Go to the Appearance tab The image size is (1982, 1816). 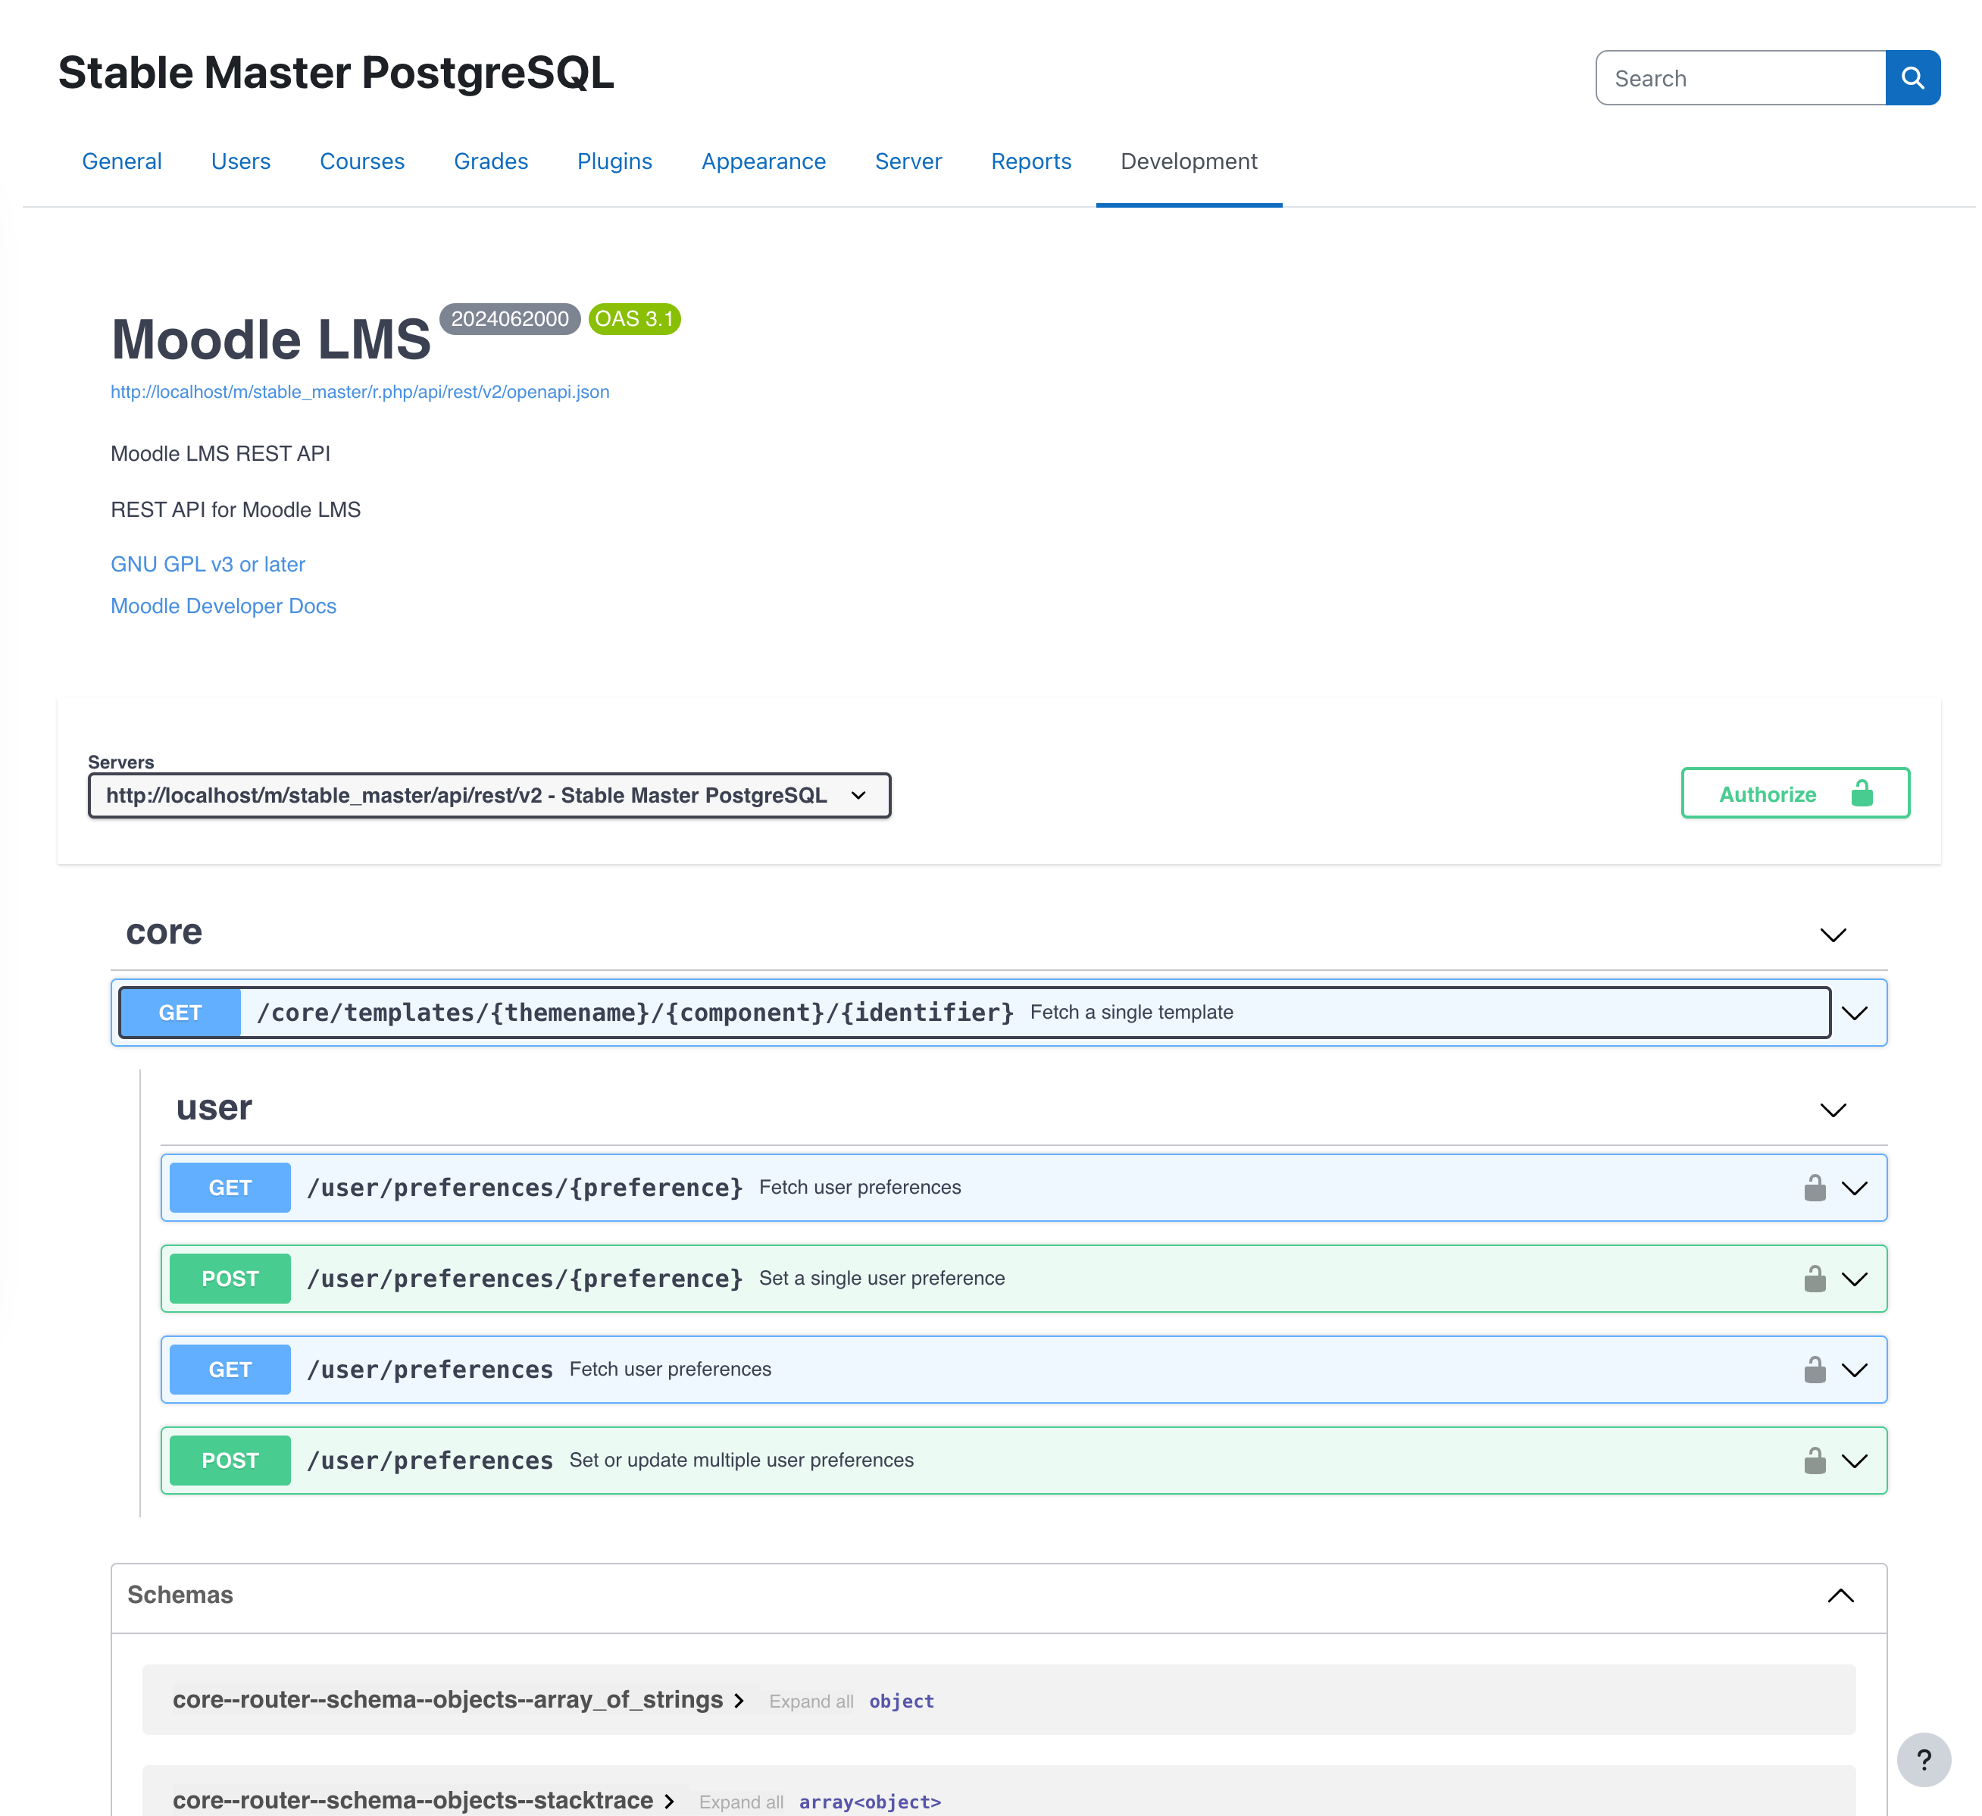(x=765, y=161)
